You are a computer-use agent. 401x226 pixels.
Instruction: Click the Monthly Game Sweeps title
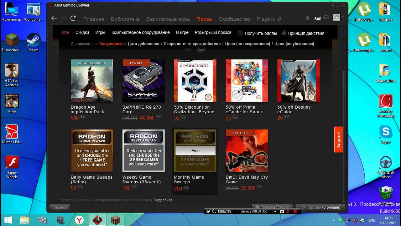tap(189, 180)
